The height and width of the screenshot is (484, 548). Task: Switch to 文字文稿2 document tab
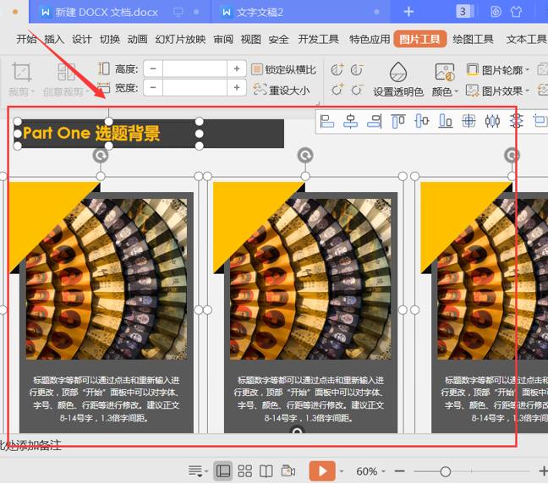[x=300, y=12]
